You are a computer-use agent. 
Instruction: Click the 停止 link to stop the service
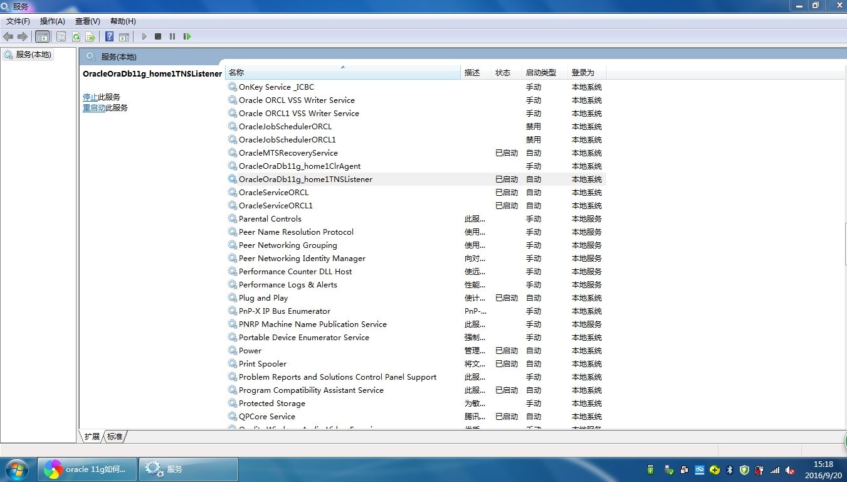90,97
